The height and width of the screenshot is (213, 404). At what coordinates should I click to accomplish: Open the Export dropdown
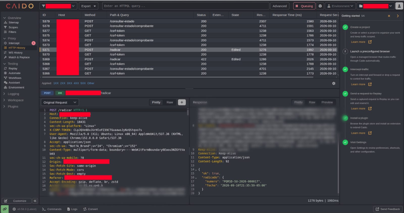point(88,6)
